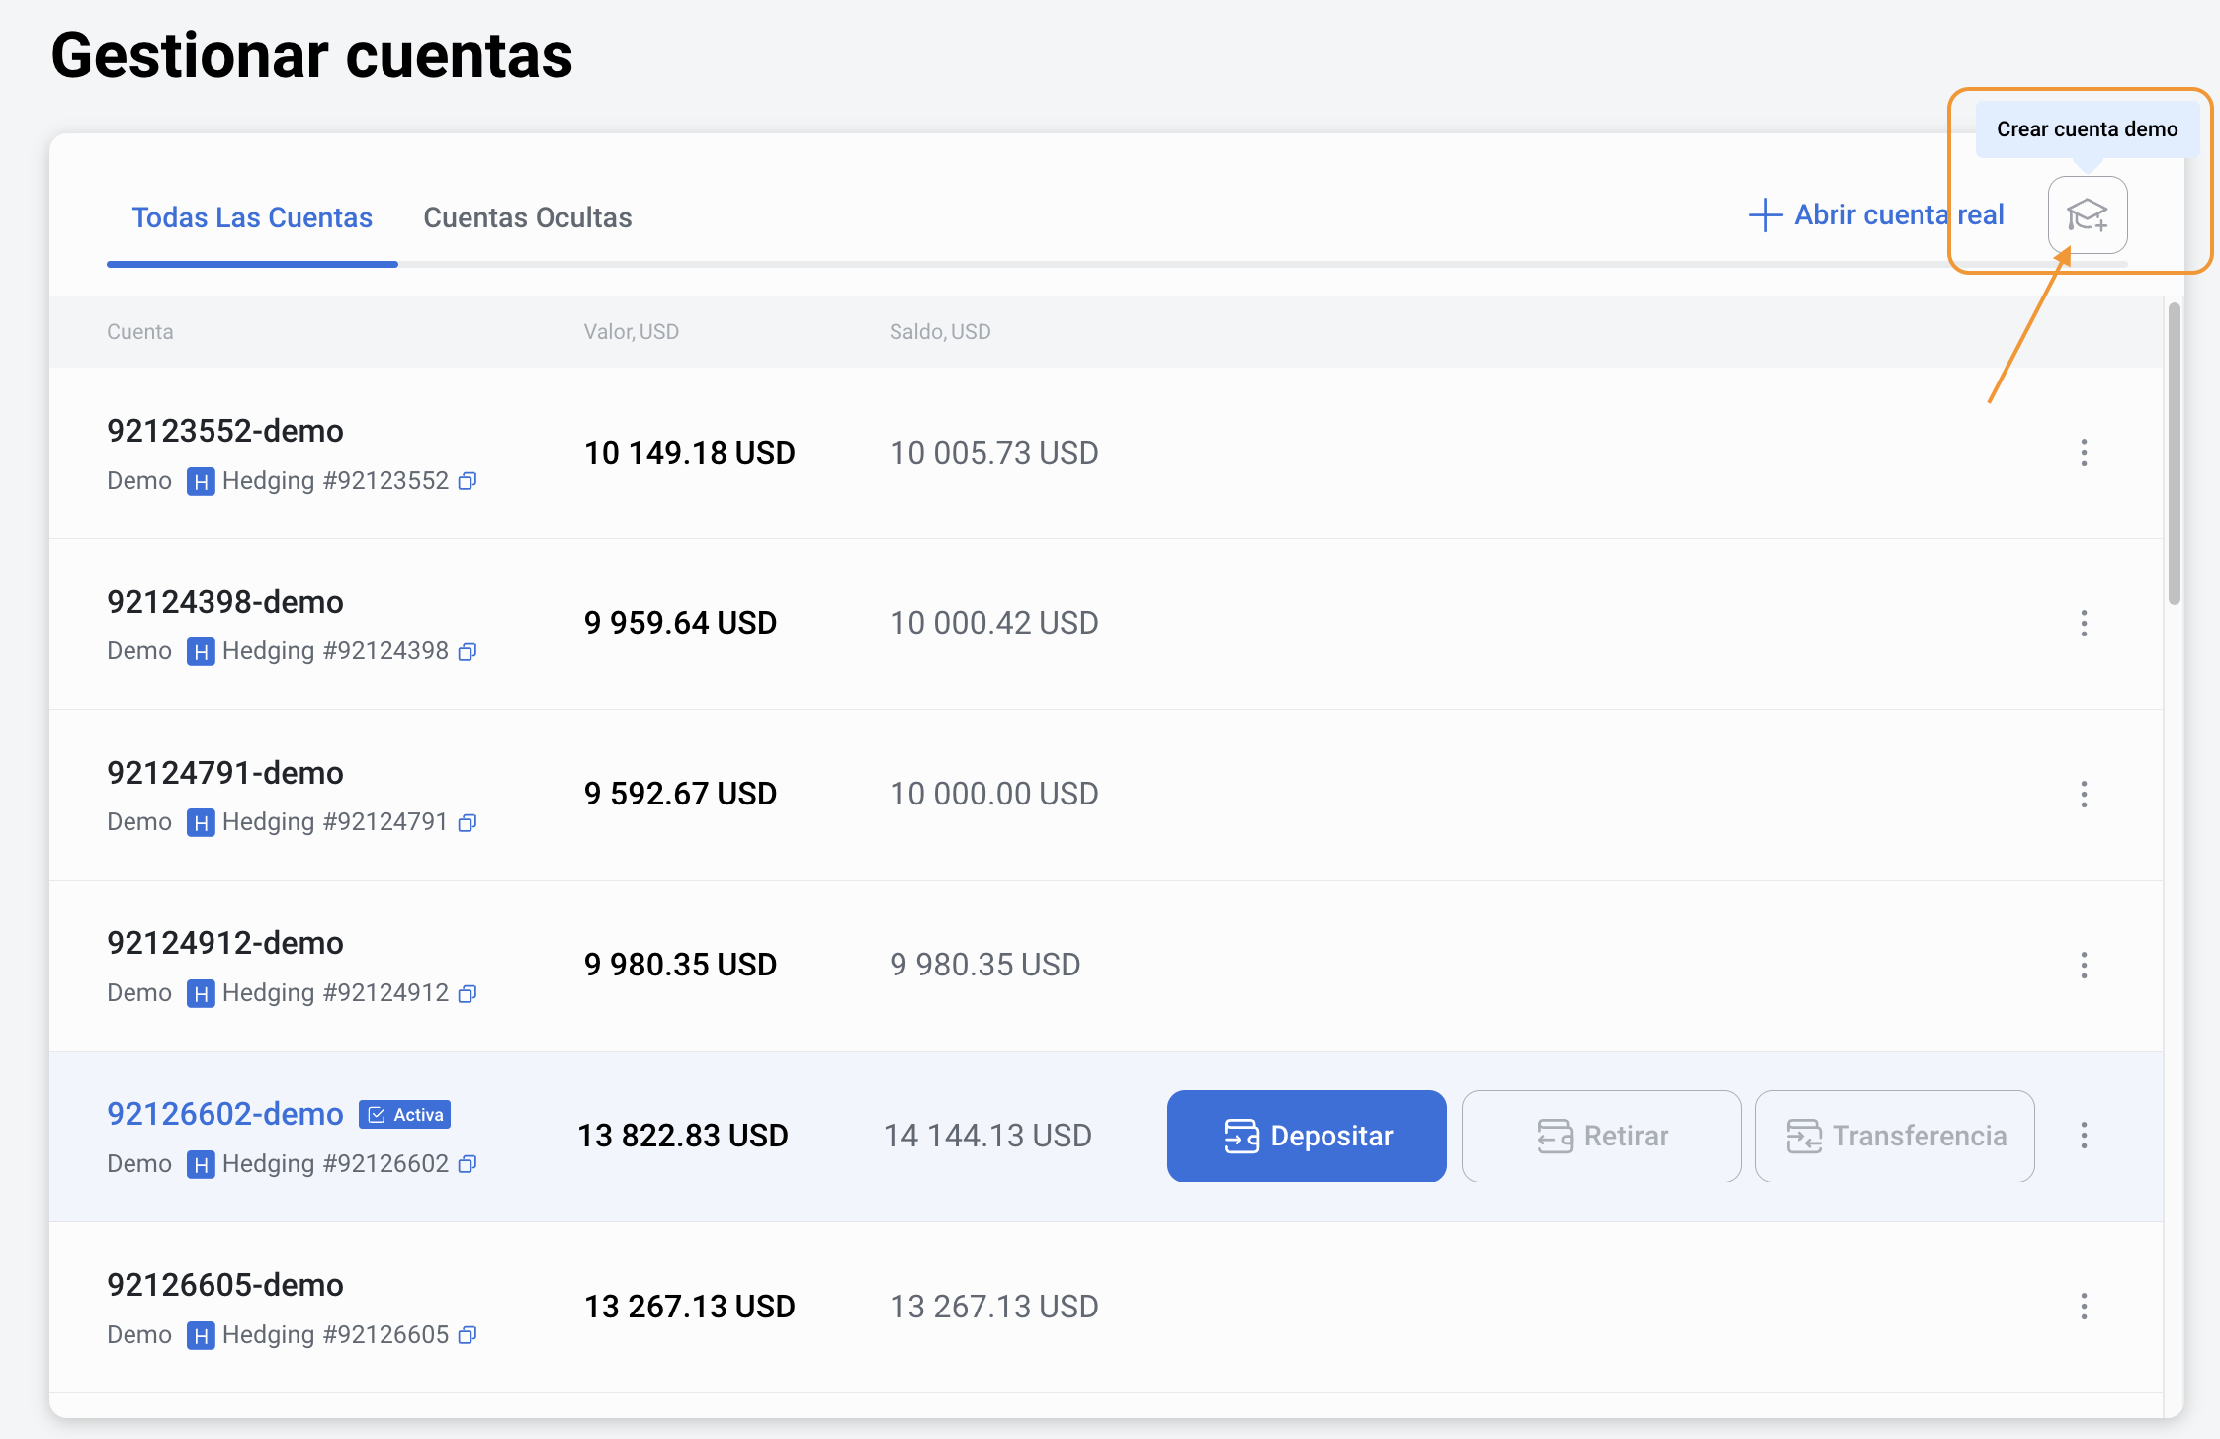The width and height of the screenshot is (2220, 1439).
Task: Click the Crear cuenta demo graduation-cap icon
Action: 2087,214
